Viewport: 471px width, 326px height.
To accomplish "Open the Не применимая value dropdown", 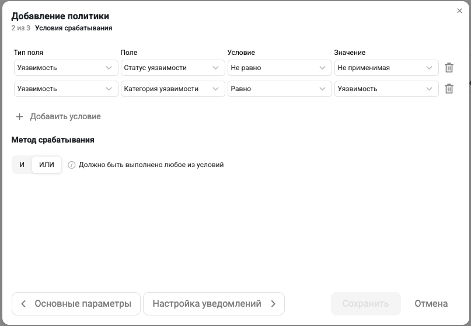I will [x=385, y=68].
